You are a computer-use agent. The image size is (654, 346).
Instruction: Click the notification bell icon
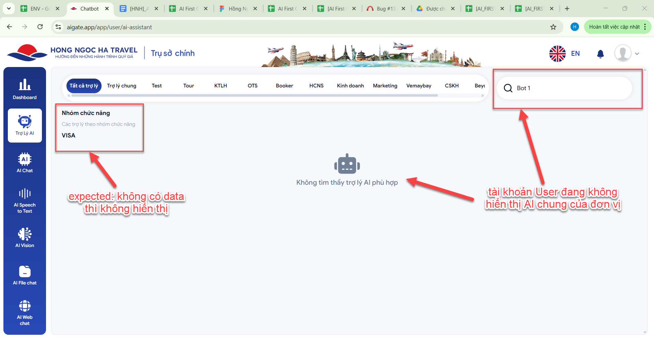pos(600,54)
